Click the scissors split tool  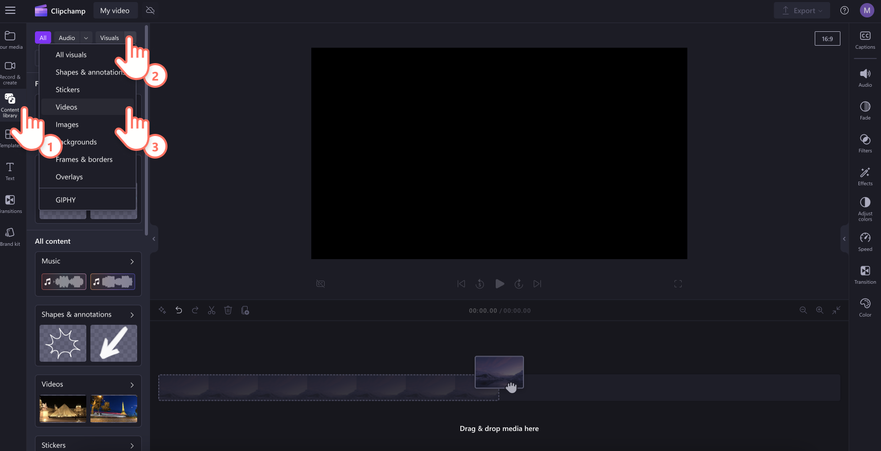tap(212, 310)
